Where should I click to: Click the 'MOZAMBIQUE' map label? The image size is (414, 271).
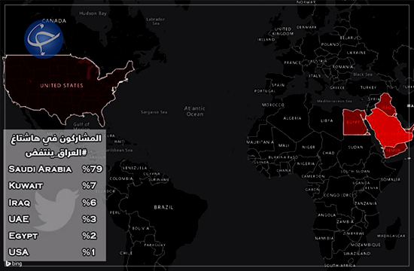coord(366,245)
